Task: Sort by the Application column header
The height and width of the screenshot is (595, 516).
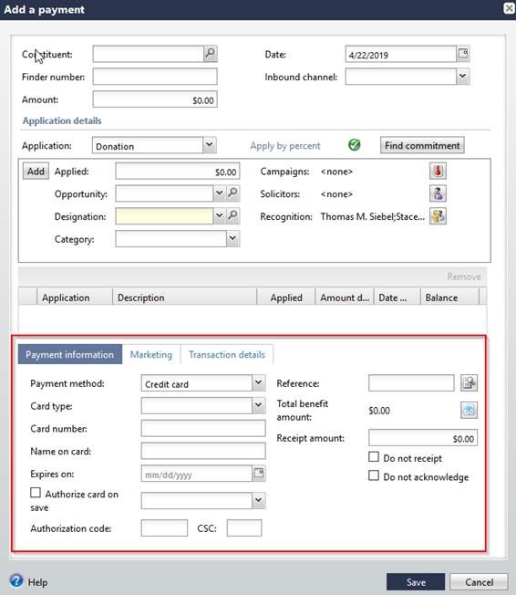Action: click(75, 297)
